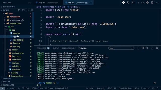The width and height of the screenshot is (161, 90).
Task: Click TypeScript version 3.9.6
Action: pos(137,88)
